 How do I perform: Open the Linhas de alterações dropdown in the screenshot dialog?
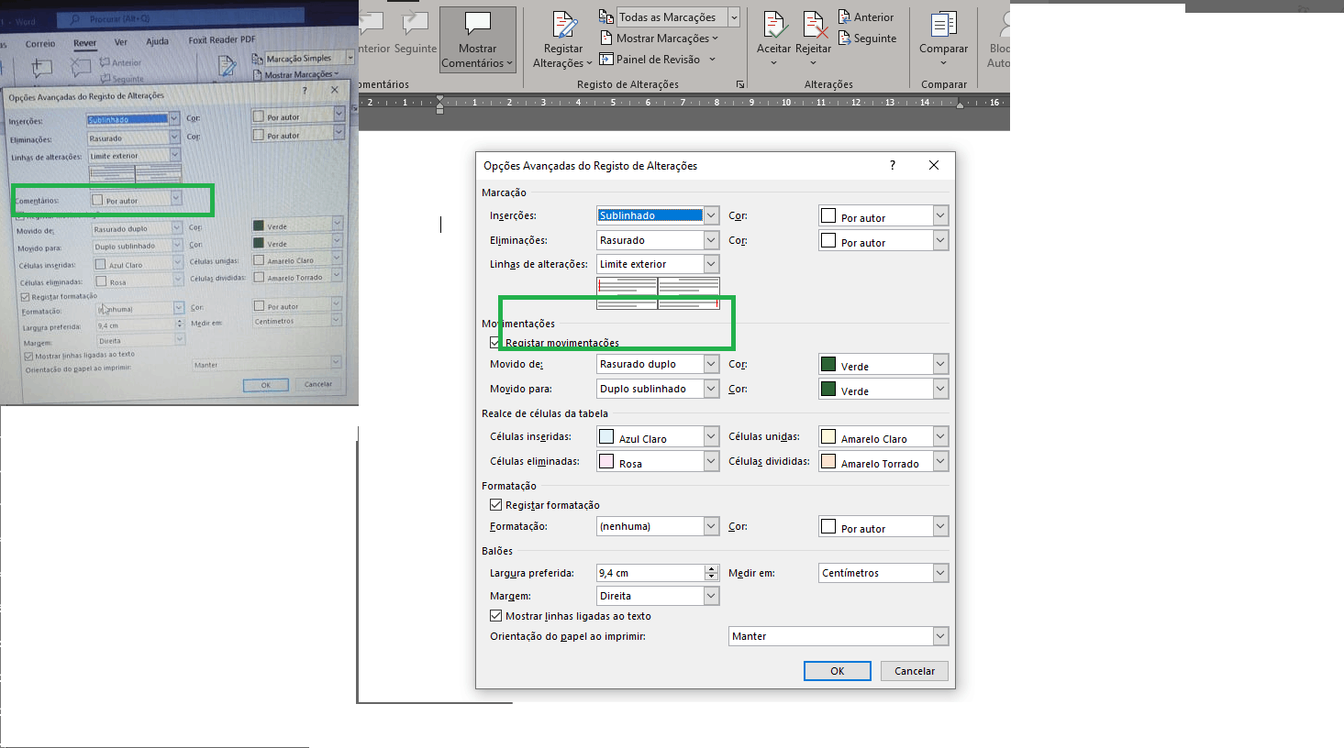pyautogui.click(x=711, y=264)
